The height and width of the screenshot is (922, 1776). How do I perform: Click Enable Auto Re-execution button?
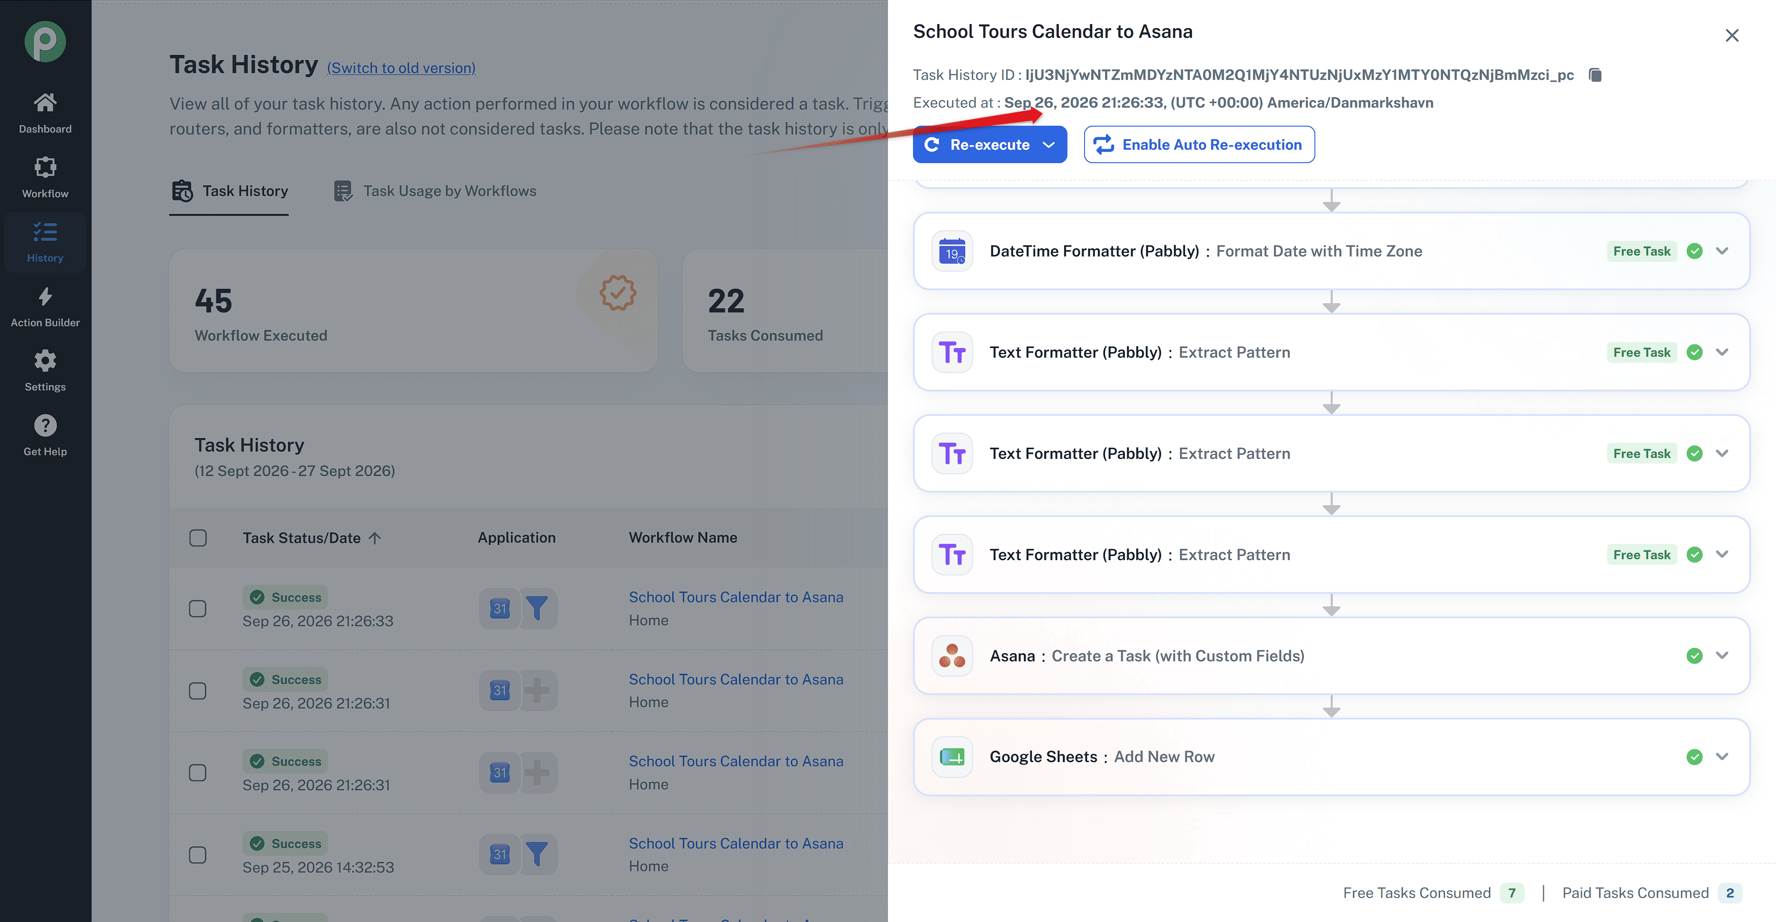click(x=1199, y=145)
